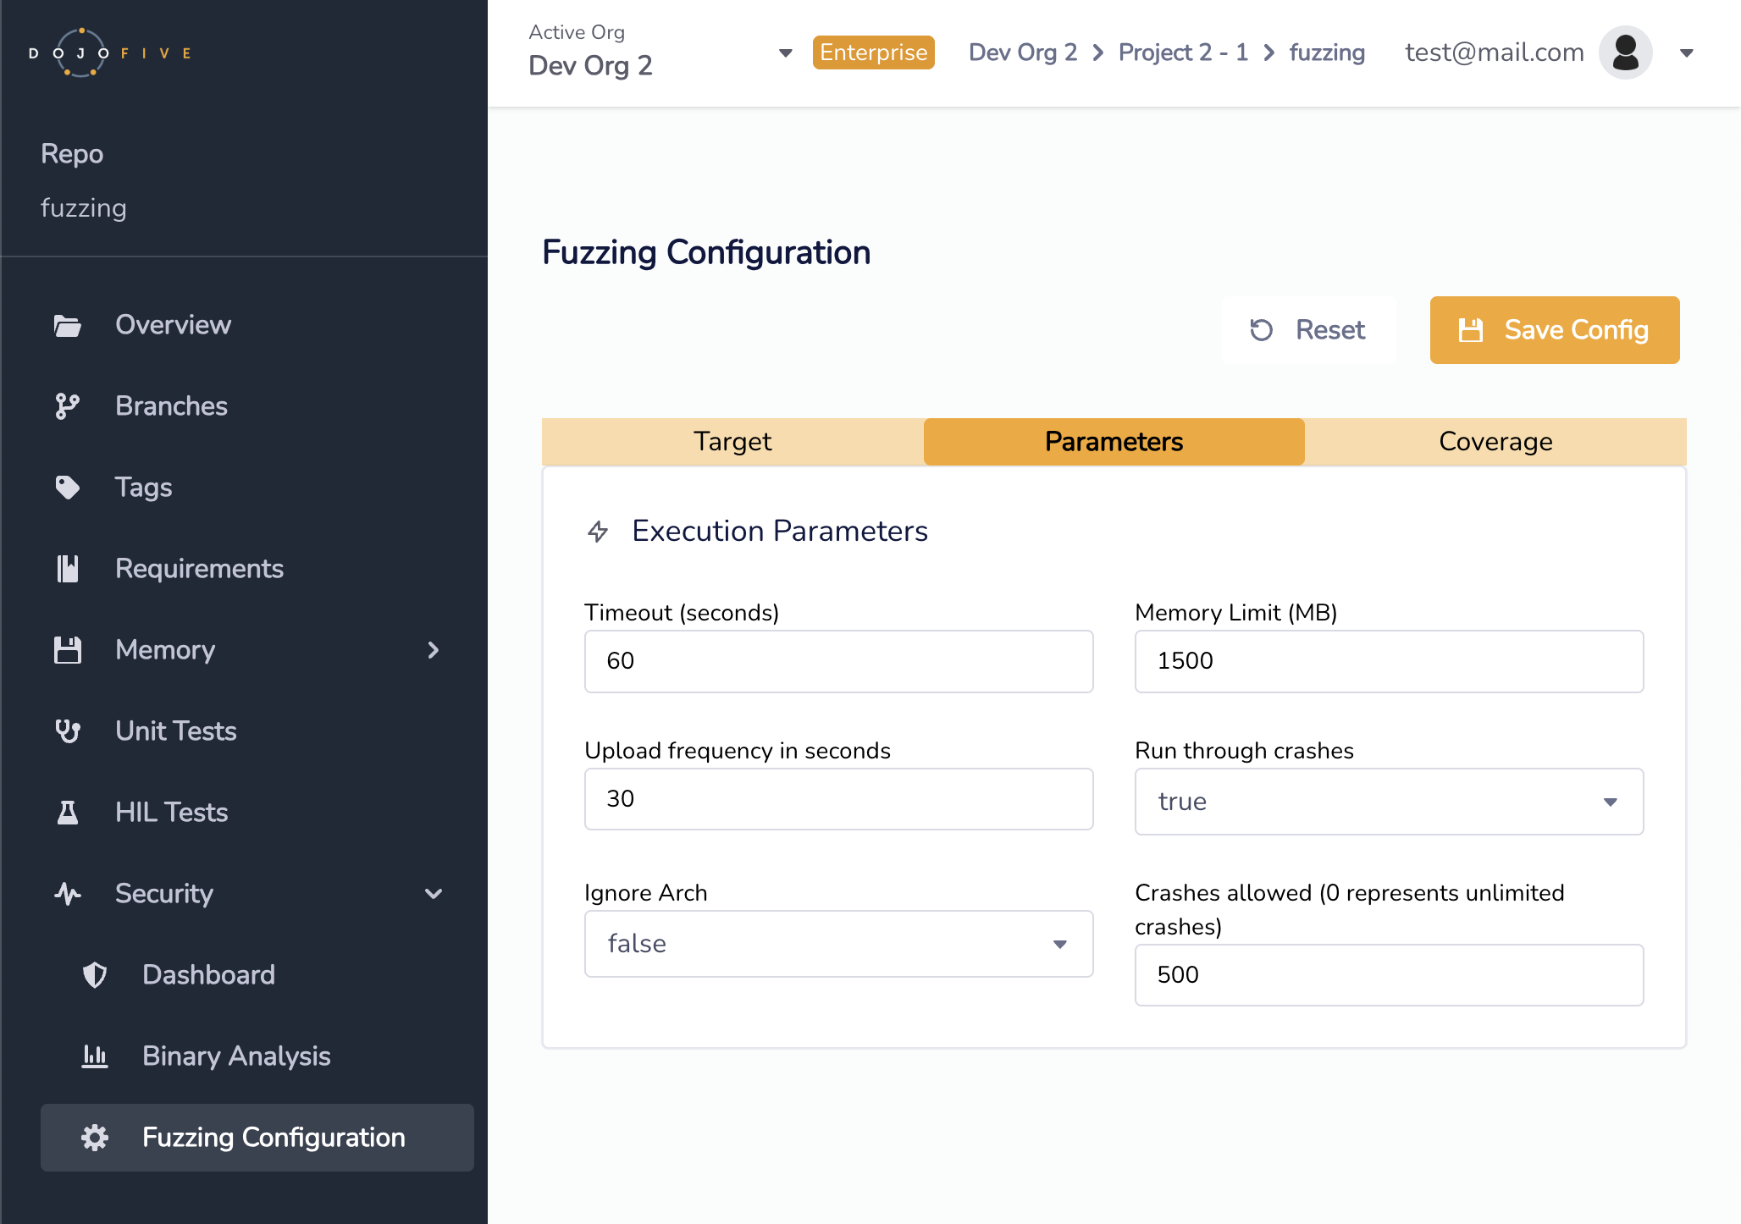Click the Unit Tests stethoscope icon

67,731
